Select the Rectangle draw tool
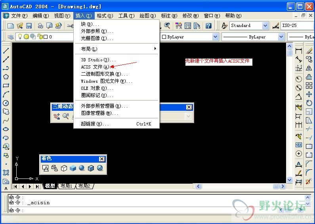The width and height of the screenshot is (315, 224). 6,85
